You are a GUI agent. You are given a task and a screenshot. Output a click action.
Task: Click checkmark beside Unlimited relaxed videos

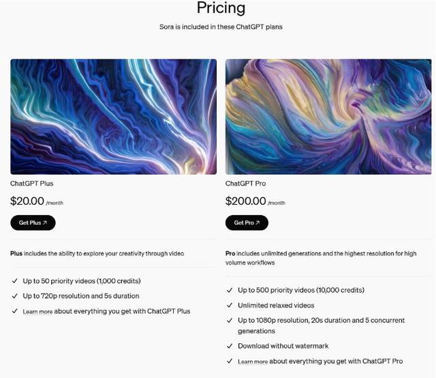point(230,305)
